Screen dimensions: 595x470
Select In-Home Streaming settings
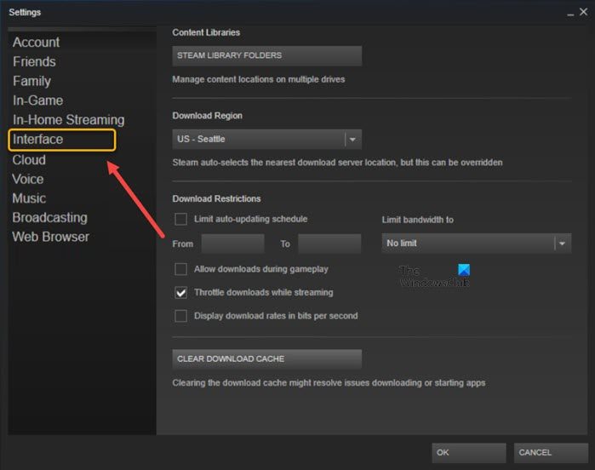pos(69,119)
